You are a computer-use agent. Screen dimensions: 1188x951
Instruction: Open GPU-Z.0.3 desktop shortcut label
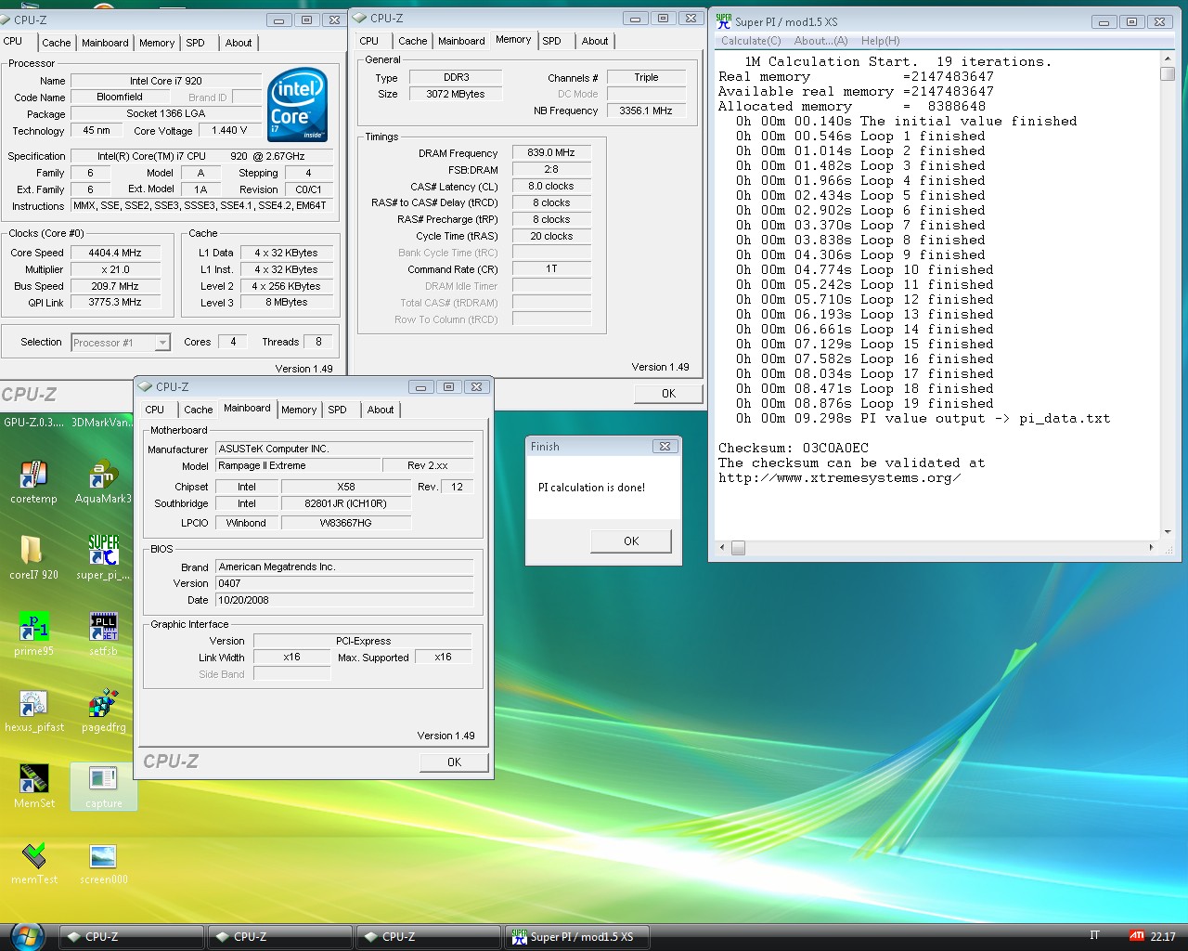point(34,423)
